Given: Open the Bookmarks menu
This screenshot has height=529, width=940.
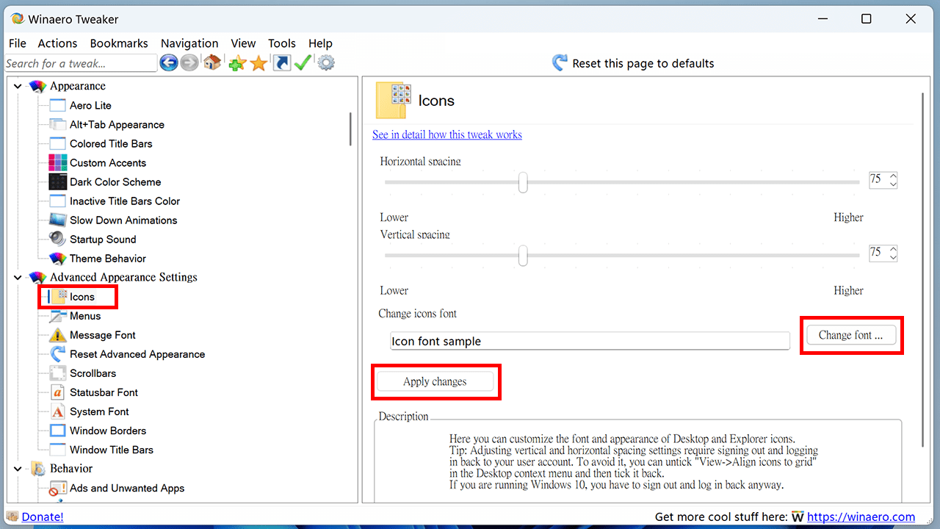Looking at the screenshot, I should click(119, 43).
